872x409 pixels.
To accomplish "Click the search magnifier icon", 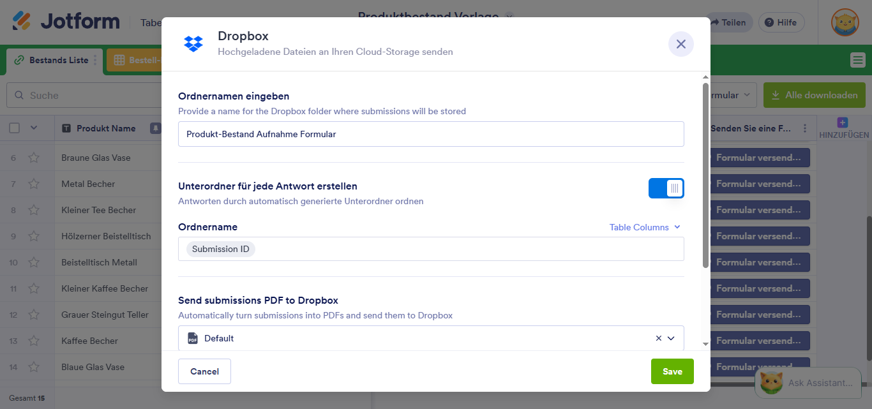I will [18, 95].
